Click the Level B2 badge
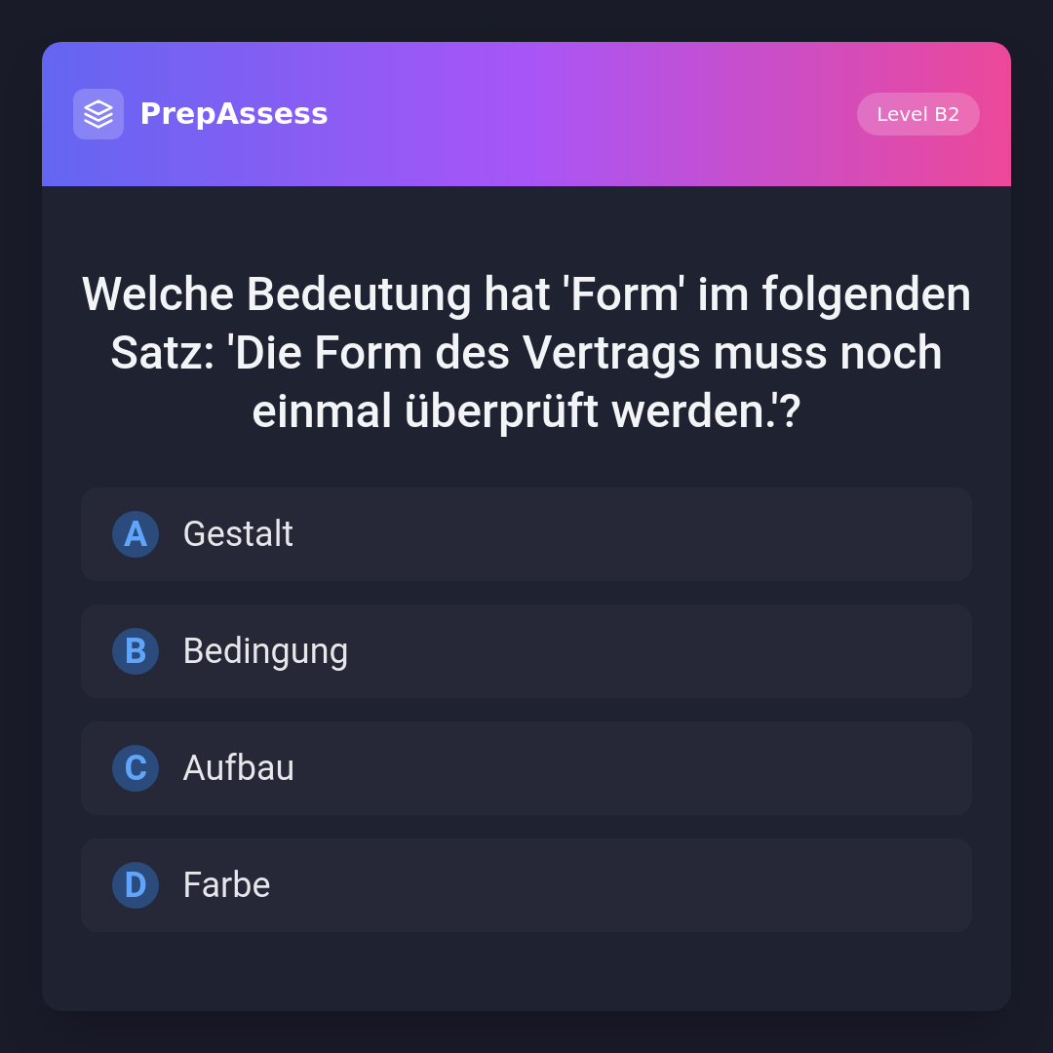This screenshot has width=1053, height=1053. (917, 114)
